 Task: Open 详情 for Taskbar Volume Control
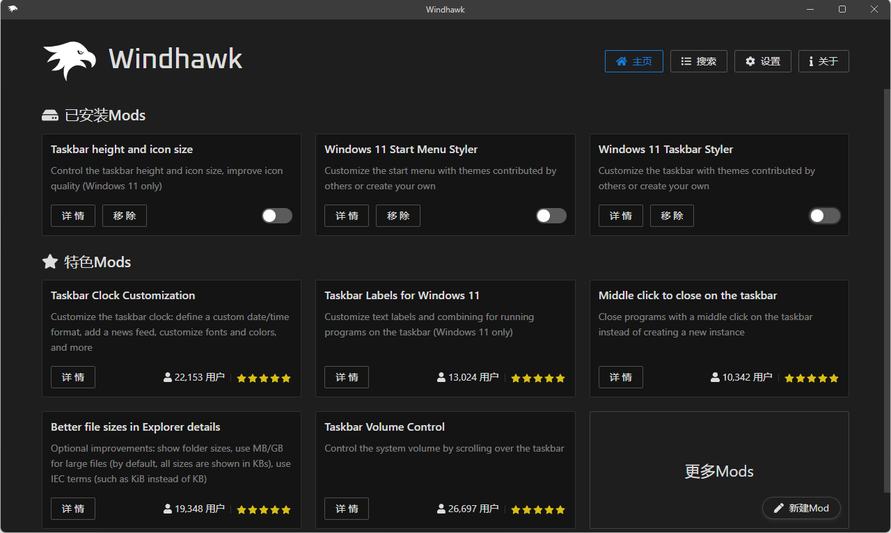pos(347,509)
